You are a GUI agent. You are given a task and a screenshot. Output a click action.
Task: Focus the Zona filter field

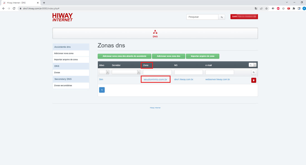pyautogui.click(x=157, y=72)
